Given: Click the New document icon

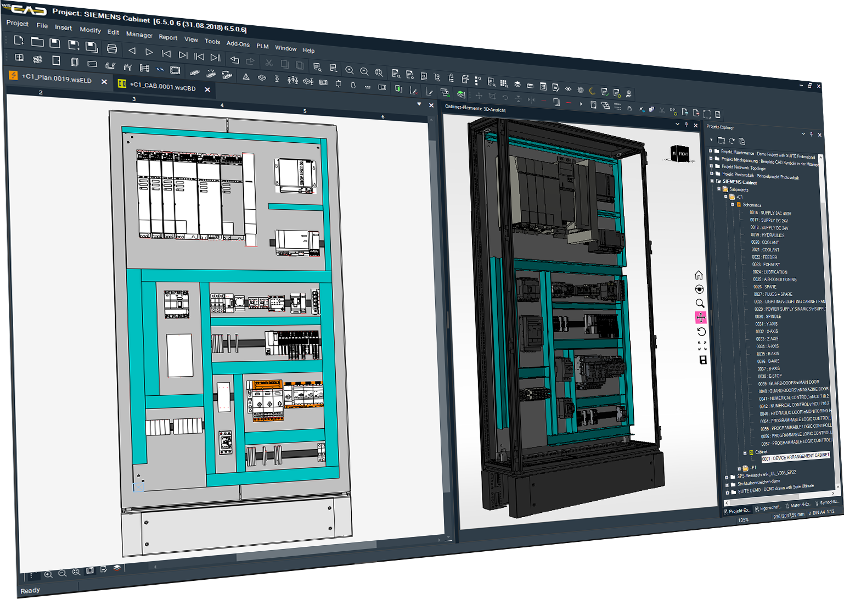Looking at the screenshot, I should coord(18,40).
